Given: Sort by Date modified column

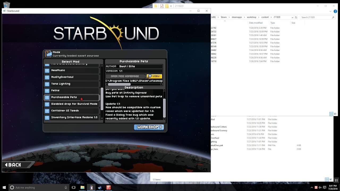Looking at the screenshot, I should (x=256, y=23).
